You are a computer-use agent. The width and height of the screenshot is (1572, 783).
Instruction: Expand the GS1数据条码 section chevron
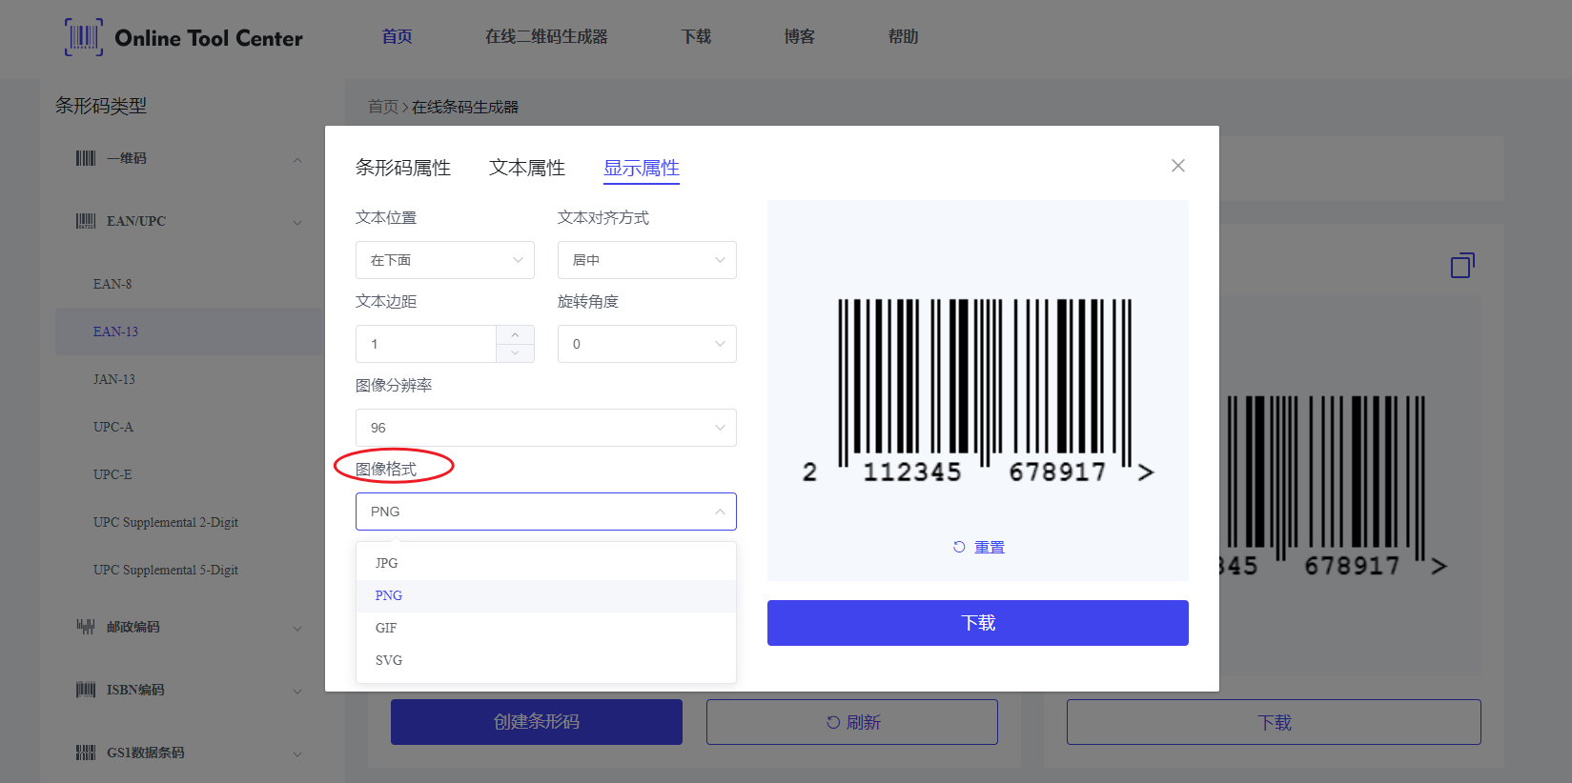pyautogui.click(x=297, y=753)
